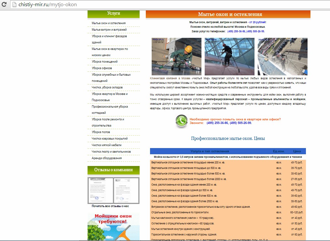Open the second review letter thumbnail
Viewport: 330px width, 241px height.
126,190
